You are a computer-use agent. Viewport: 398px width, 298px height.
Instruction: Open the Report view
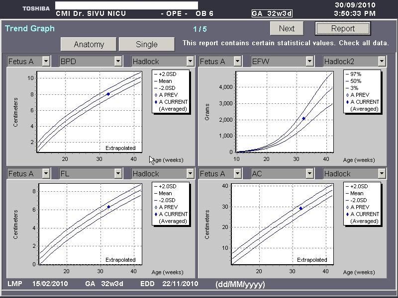(343, 29)
